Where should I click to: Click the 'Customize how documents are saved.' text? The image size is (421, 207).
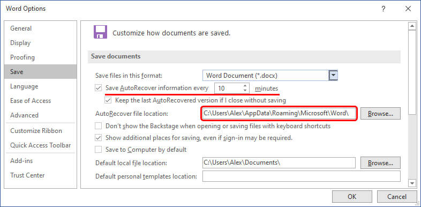171,33
